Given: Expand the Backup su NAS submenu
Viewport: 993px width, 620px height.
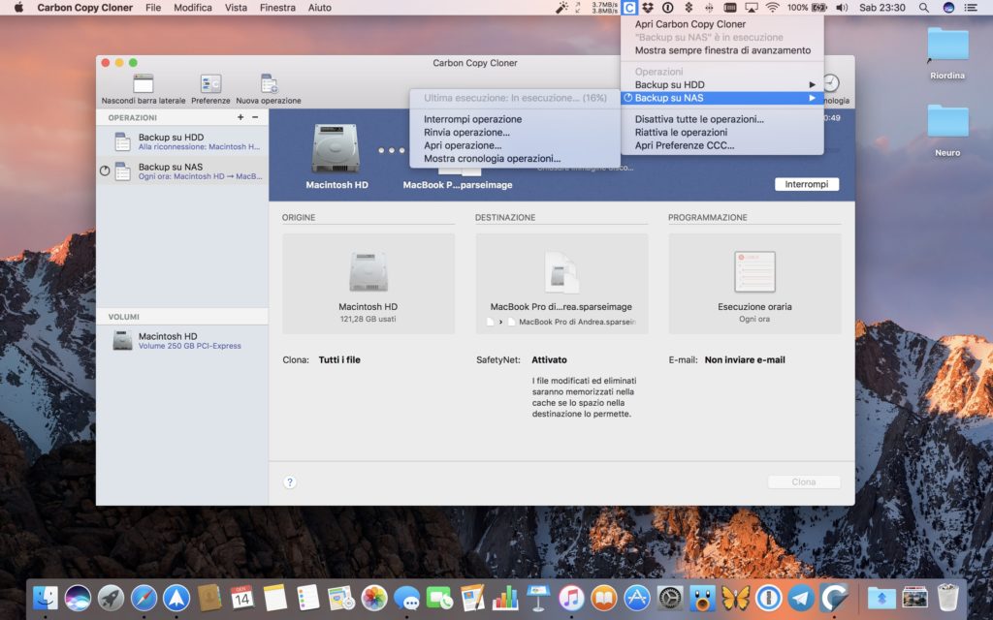Looking at the screenshot, I should coord(722,98).
